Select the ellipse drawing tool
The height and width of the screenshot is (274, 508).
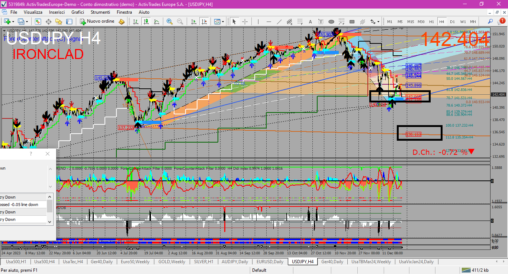coord(331,22)
